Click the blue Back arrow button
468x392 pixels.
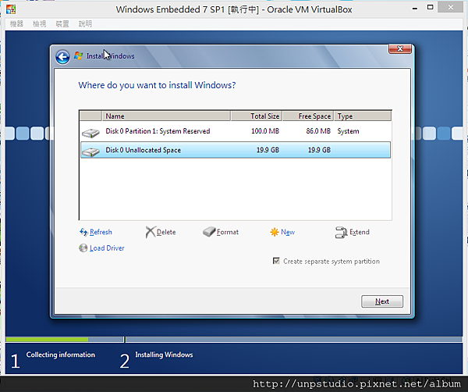62,57
